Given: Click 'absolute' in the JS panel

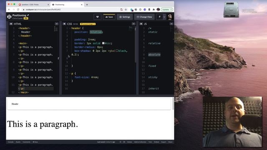Looking at the screenshot, I should [154, 55].
